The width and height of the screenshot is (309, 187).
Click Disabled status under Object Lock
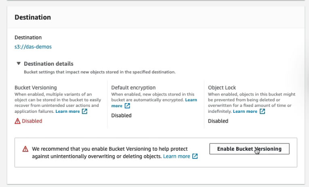[218, 121]
